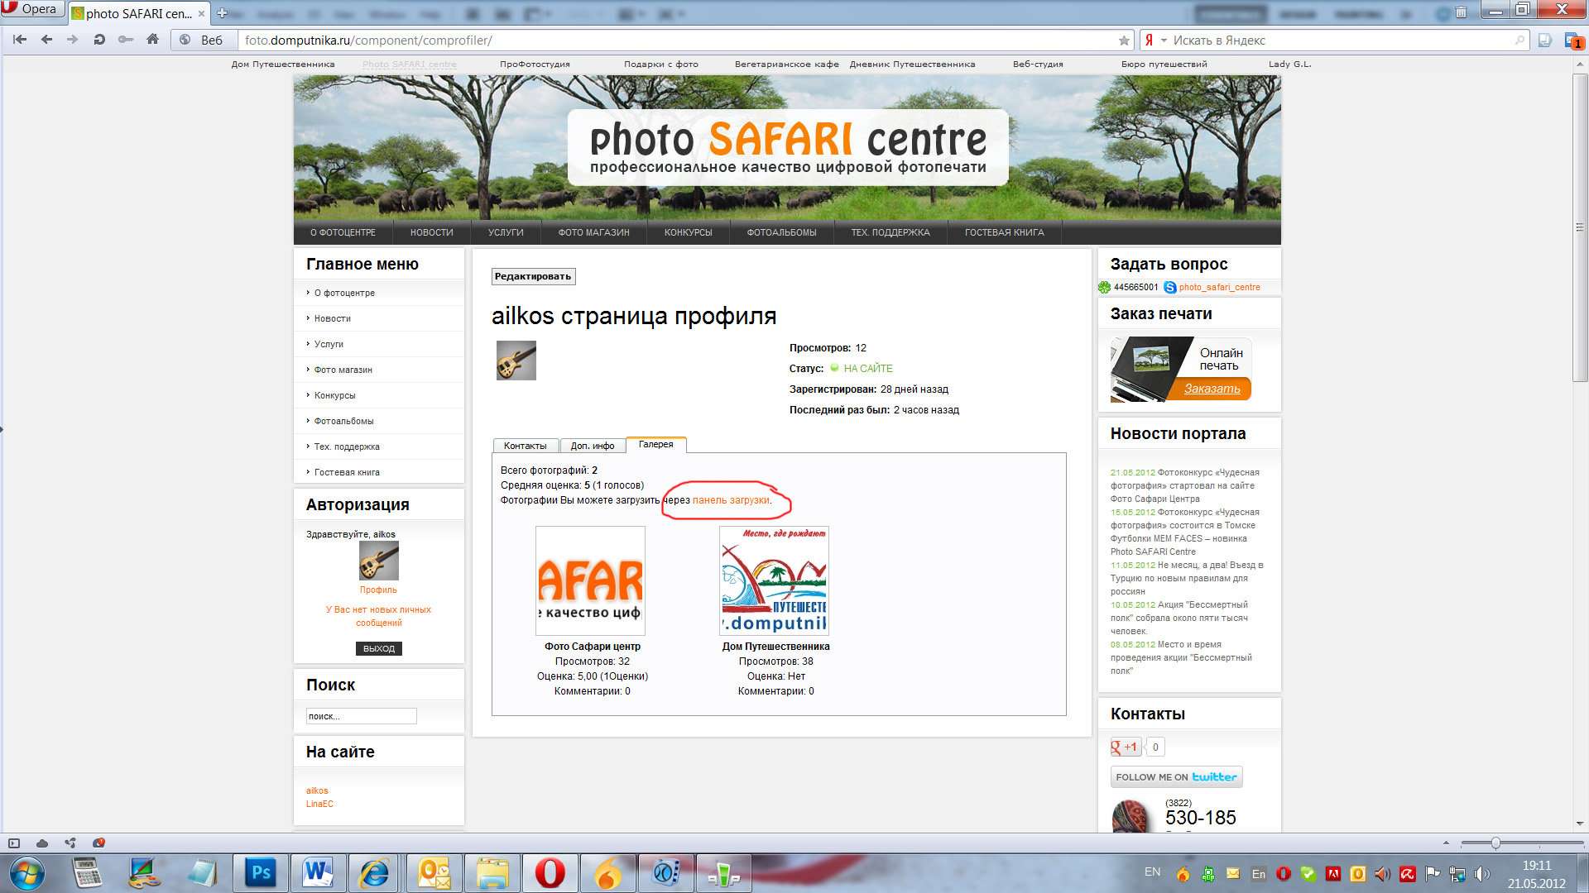Viewport: 1589px width, 893px height.
Task: Click the profile avatar guitar image
Action: point(516,361)
